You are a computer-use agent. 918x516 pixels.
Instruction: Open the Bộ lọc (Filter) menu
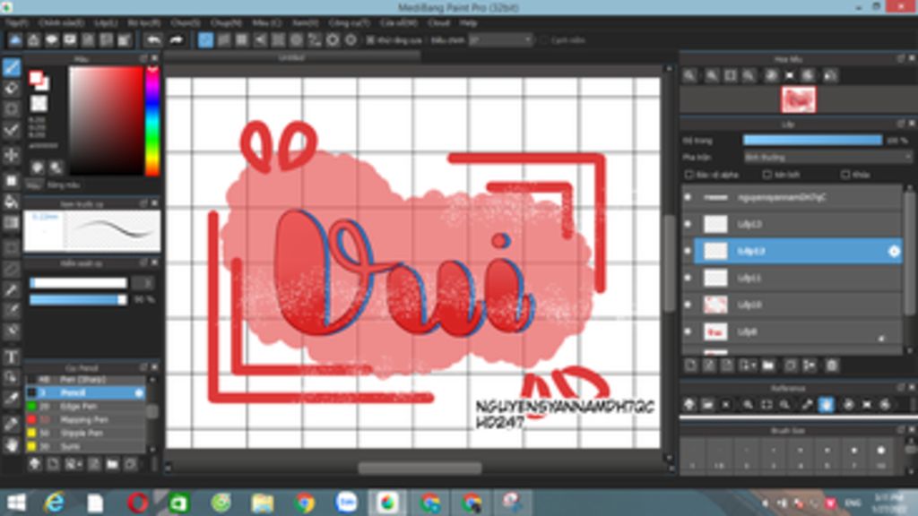[x=144, y=22]
